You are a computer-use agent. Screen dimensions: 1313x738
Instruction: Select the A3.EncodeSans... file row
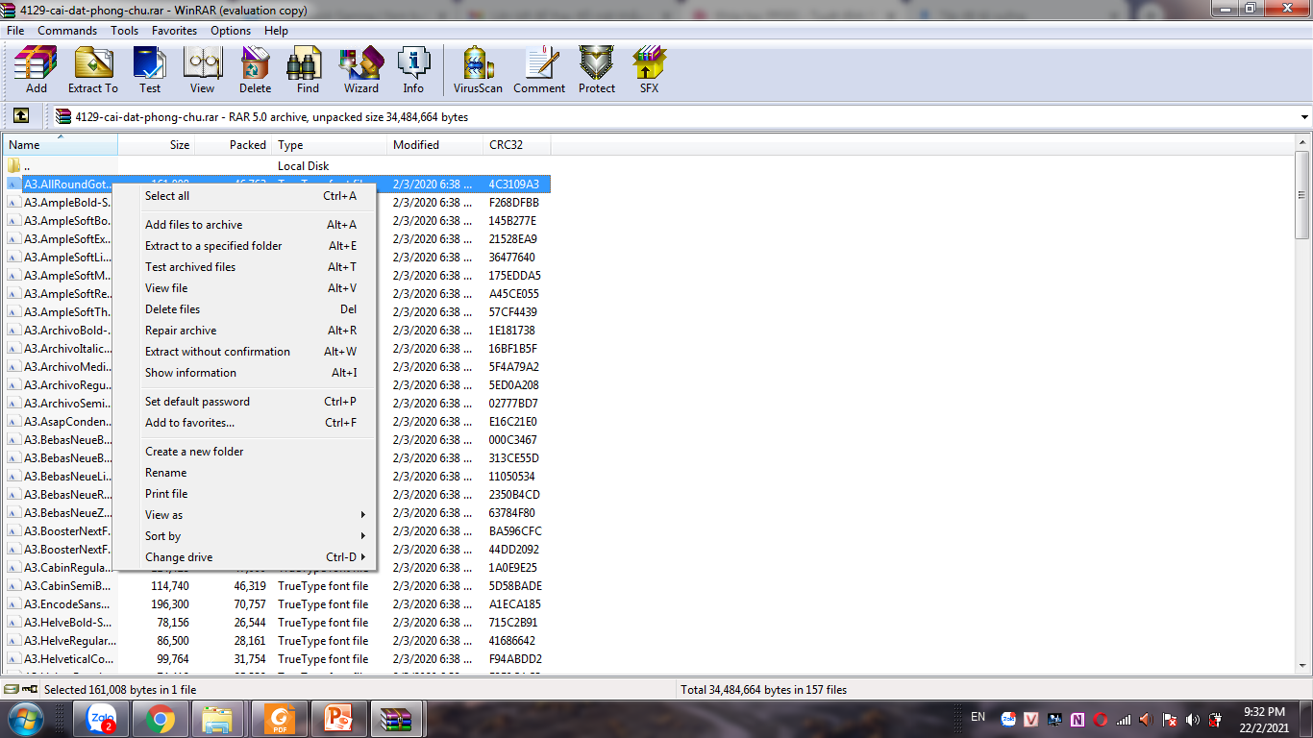pyautogui.click(x=277, y=604)
